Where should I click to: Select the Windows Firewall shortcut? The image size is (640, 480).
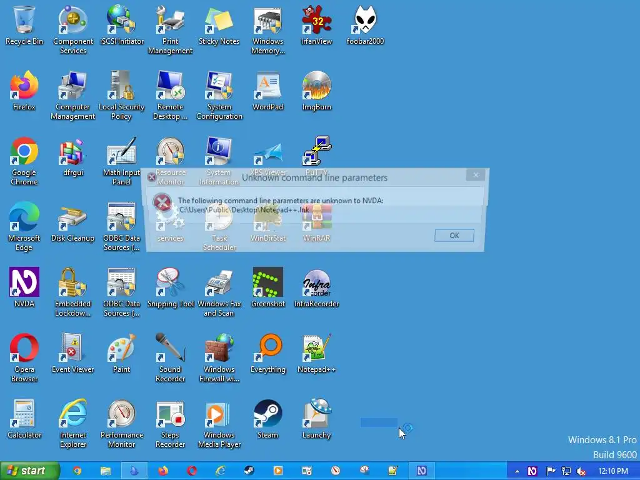tap(219, 358)
